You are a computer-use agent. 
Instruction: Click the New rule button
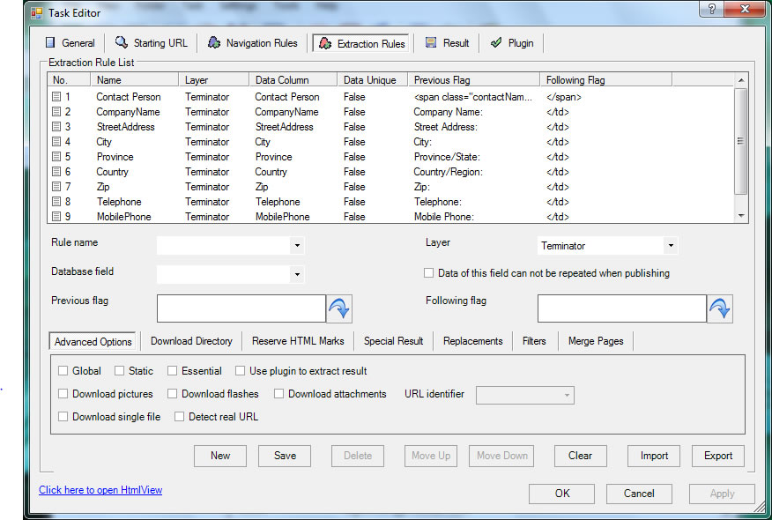220,456
